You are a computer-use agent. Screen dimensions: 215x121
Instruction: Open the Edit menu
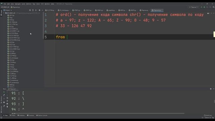(x=8, y=4)
